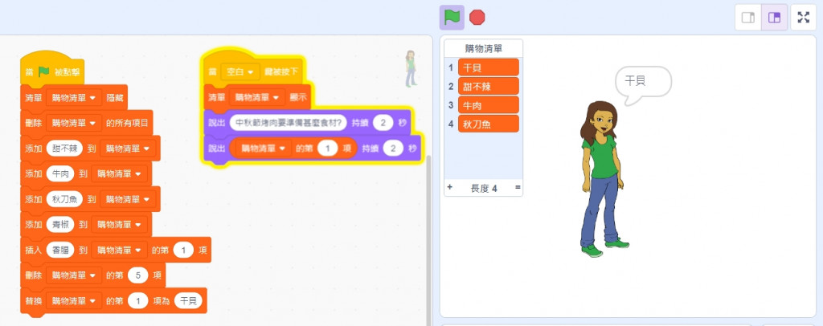Click the index 5 field in delete block
823x326 pixels.
pos(138,275)
